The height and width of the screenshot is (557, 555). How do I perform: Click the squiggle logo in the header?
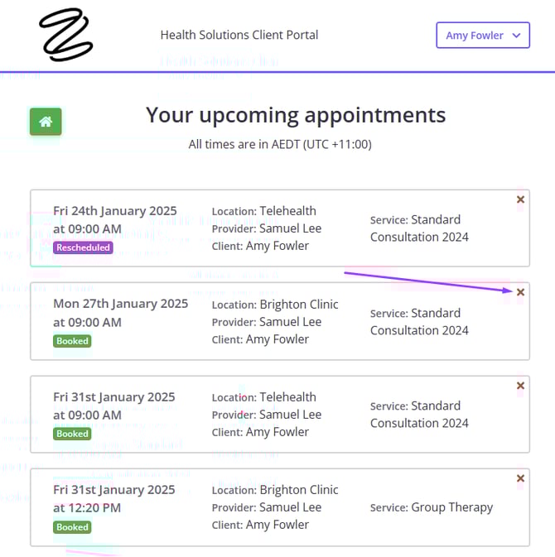[x=65, y=35]
